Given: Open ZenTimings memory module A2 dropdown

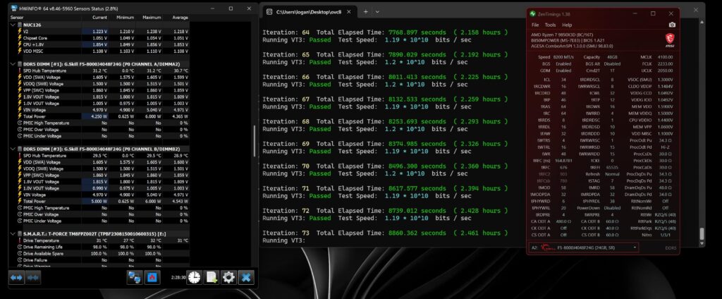Looking at the screenshot, I should pyautogui.click(x=583, y=248).
